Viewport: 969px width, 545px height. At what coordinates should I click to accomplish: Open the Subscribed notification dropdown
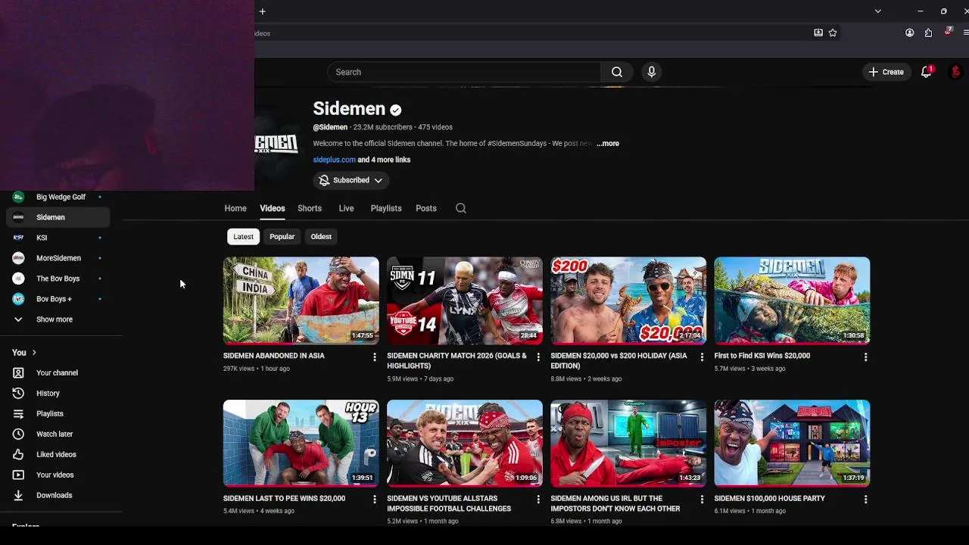coord(351,180)
